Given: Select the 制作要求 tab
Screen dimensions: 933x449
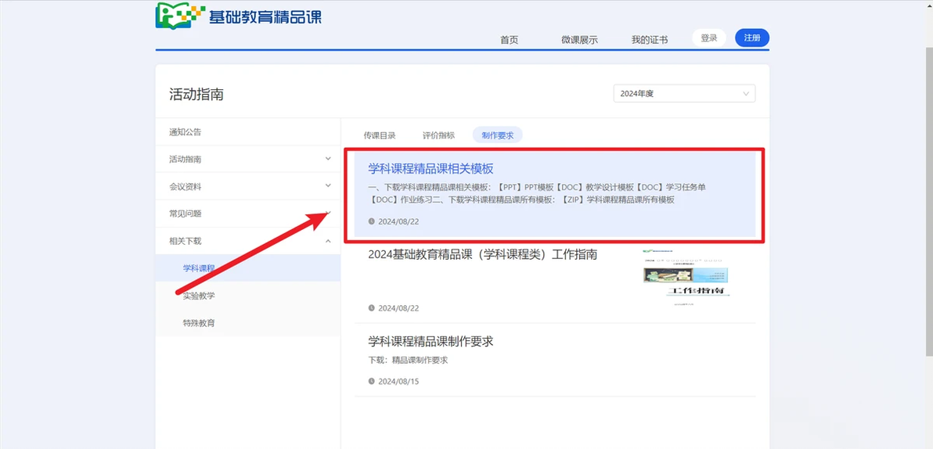Looking at the screenshot, I should tap(498, 135).
